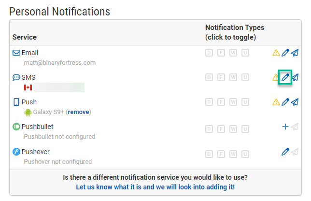
Task: Click the Email edit pencil icon
Action: pos(285,53)
